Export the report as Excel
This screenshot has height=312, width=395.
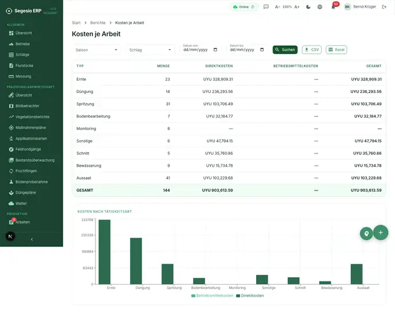coord(336,50)
